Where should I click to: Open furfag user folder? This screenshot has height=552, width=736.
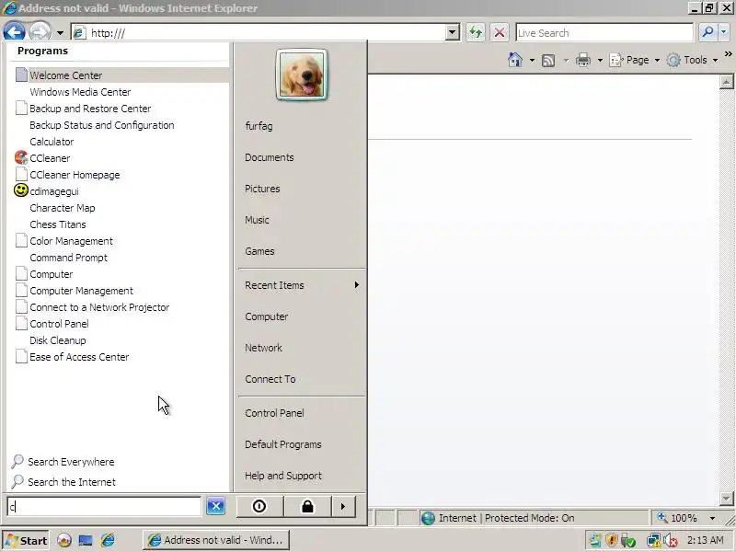(x=259, y=126)
